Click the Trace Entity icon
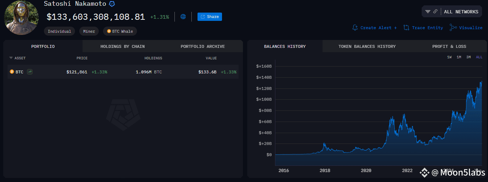Image resolution: width=488 pixels, height=182 pixels. (406, 28)
